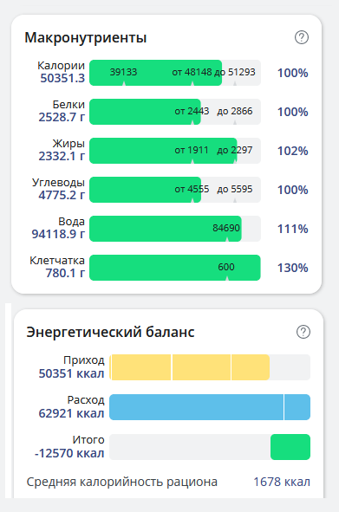Click the Жиры progress bar
This screenshot has height=512, width=339.
click(175, 151)
